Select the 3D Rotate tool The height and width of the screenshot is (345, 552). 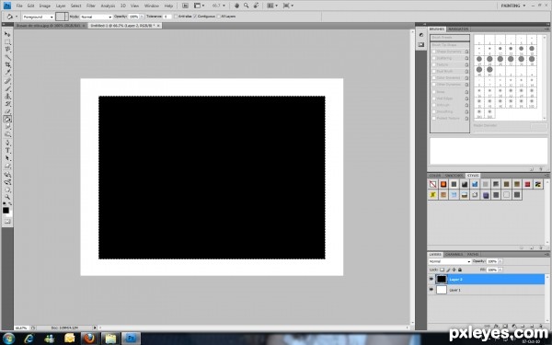tap(7, 175)
